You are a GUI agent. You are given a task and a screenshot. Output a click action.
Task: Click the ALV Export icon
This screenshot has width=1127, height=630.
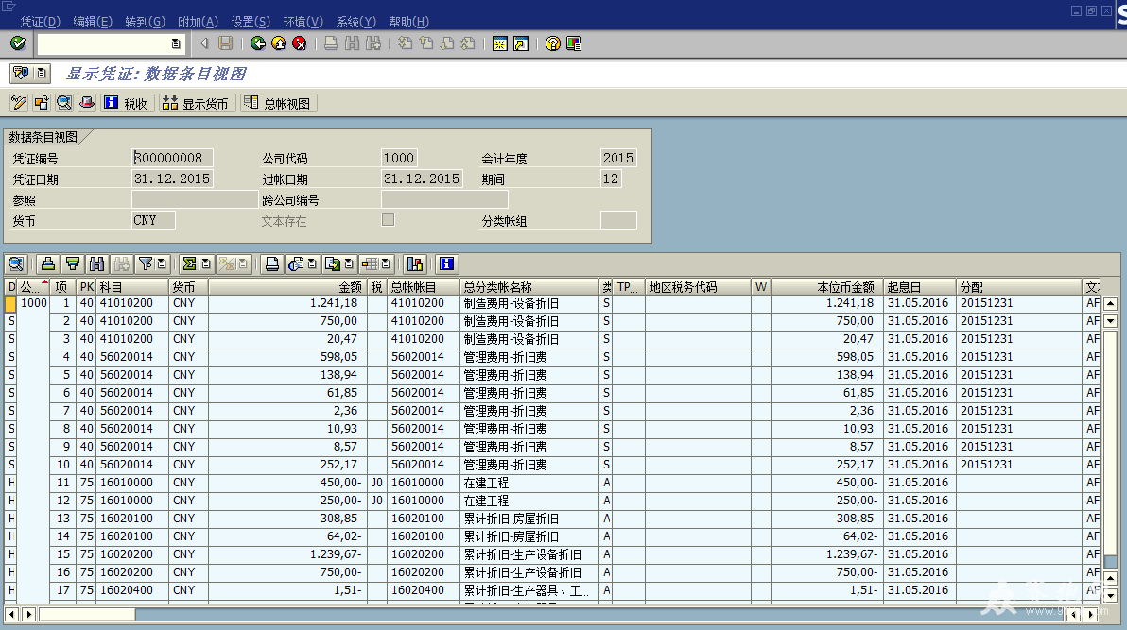click(333, 264)
